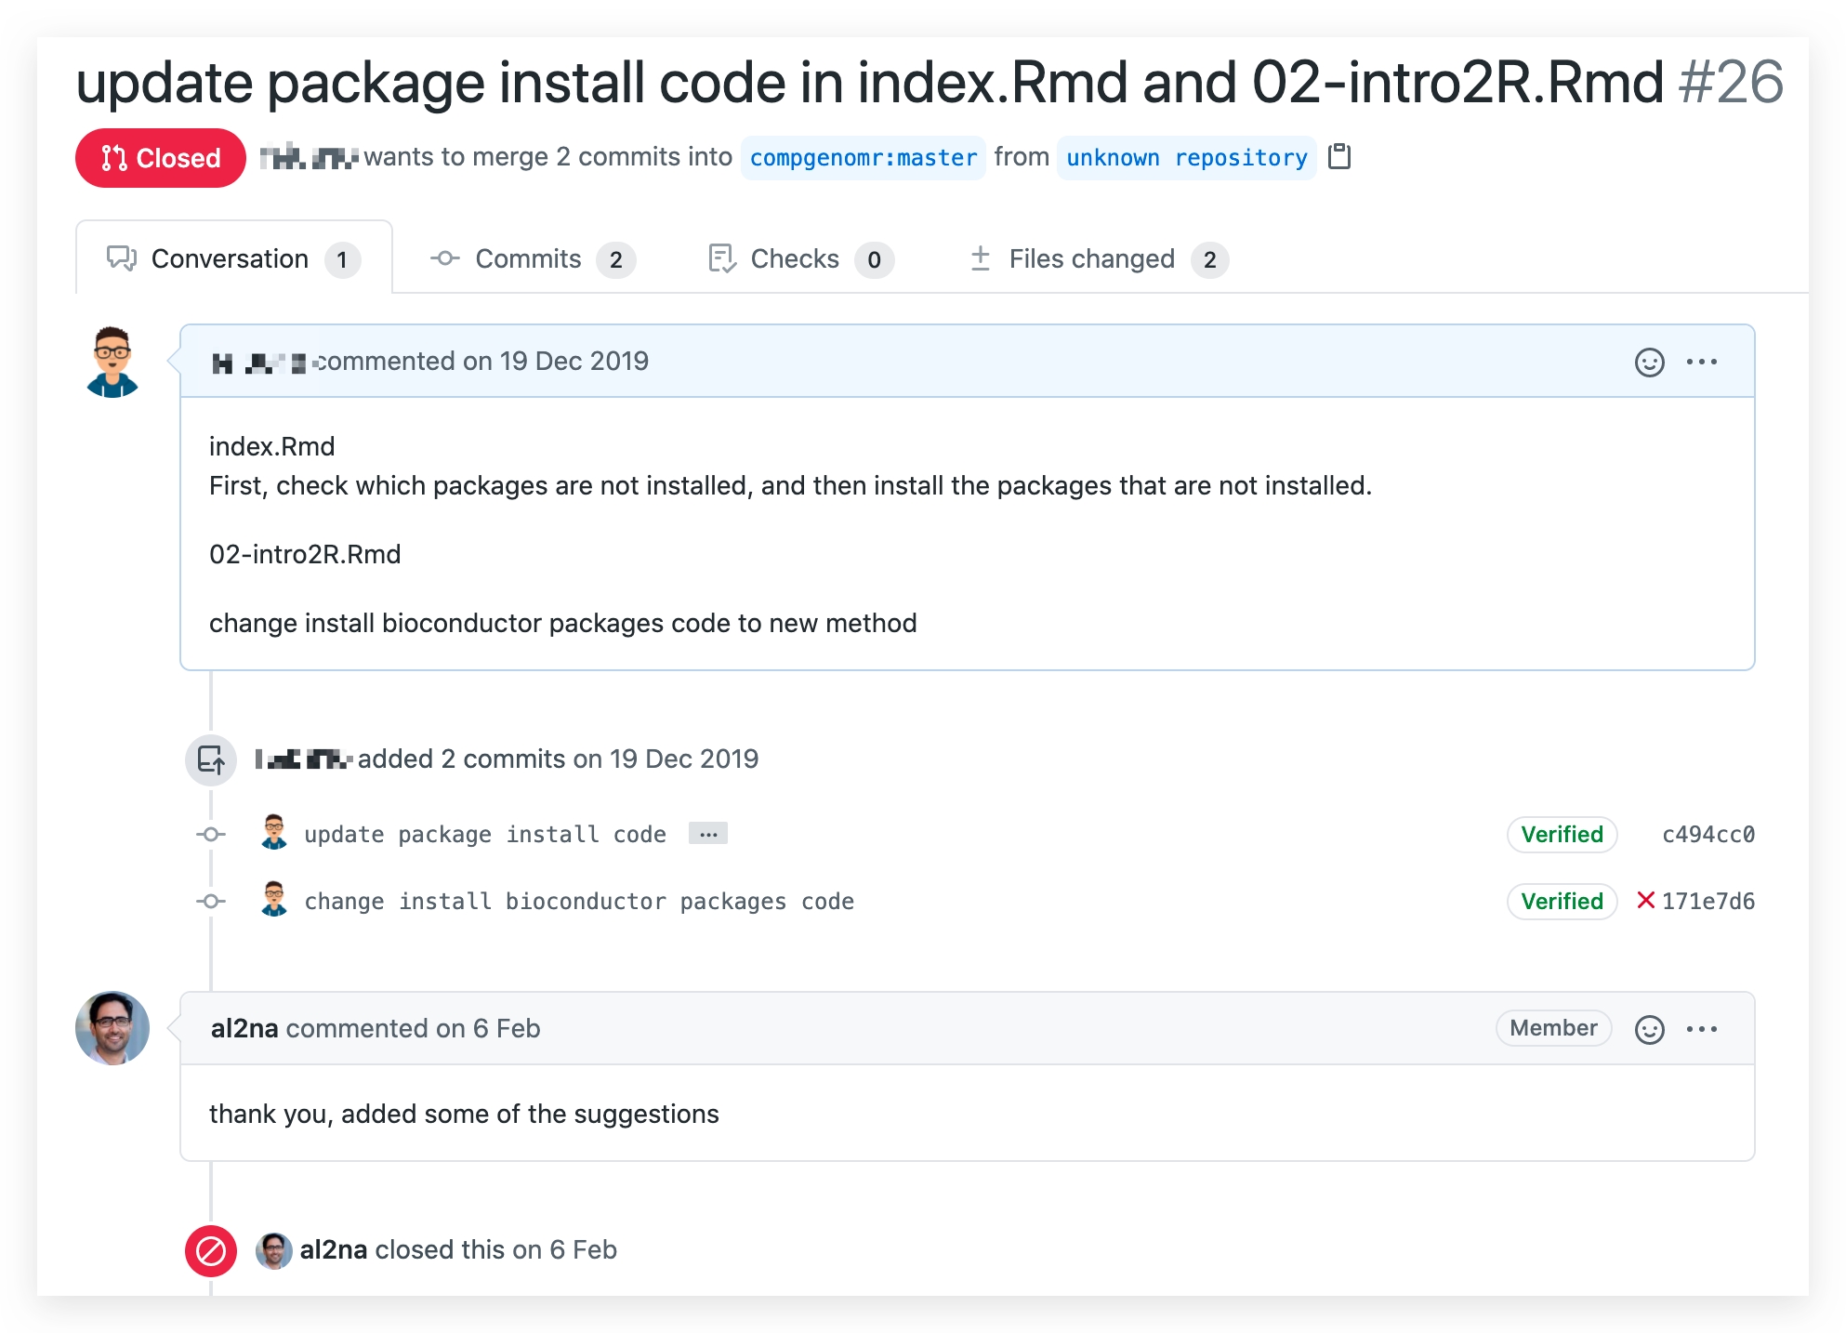Open commit hash c494cc0
Screen dimensions: 1846x1333
1708,834
